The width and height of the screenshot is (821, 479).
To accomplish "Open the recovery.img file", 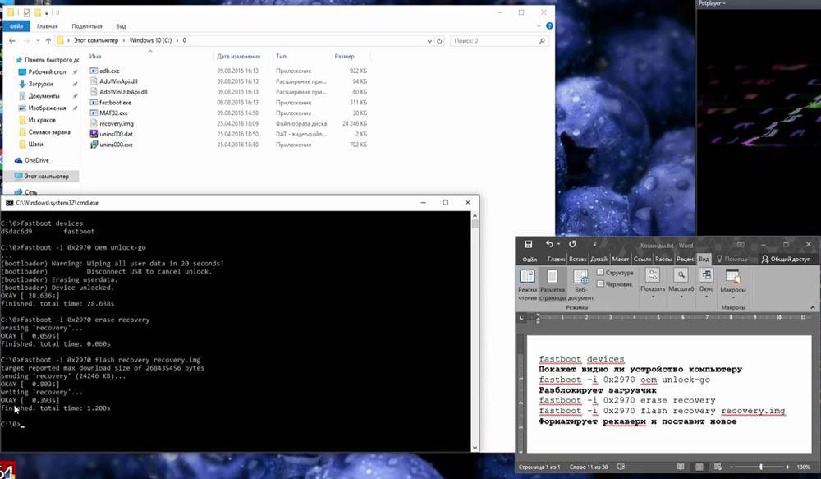I will coord(116,123).
